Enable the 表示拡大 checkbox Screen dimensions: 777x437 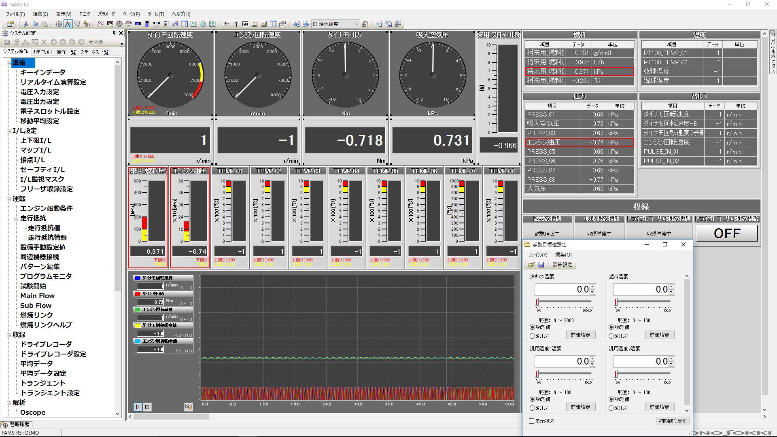point(532,421)
